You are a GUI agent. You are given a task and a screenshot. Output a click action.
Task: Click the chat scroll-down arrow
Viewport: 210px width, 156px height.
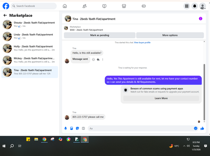(204, 122)
